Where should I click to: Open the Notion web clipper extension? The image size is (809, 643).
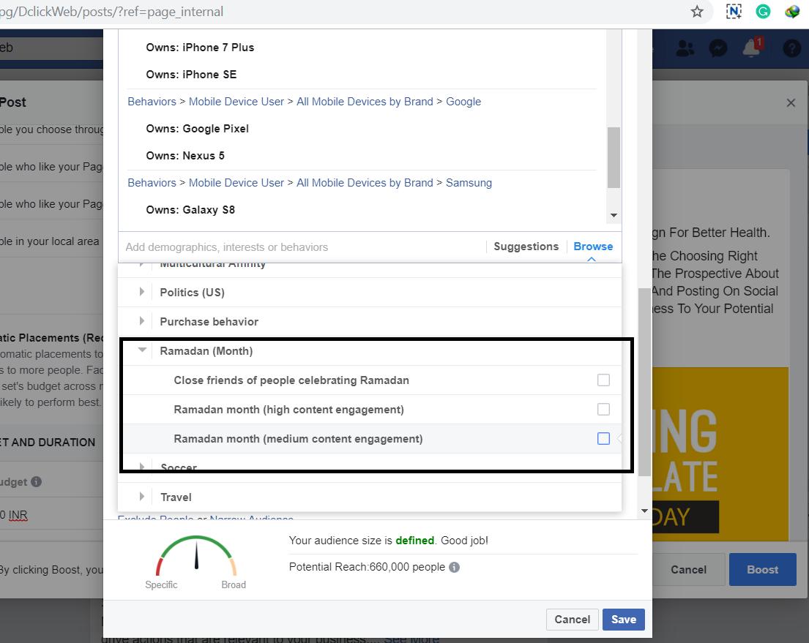pos(734,12)
